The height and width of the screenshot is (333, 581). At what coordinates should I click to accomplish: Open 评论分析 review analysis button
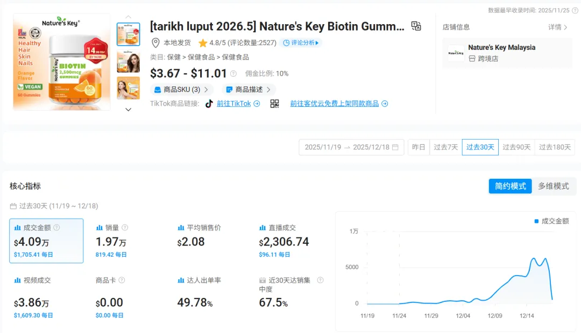[x=301, y=43]
